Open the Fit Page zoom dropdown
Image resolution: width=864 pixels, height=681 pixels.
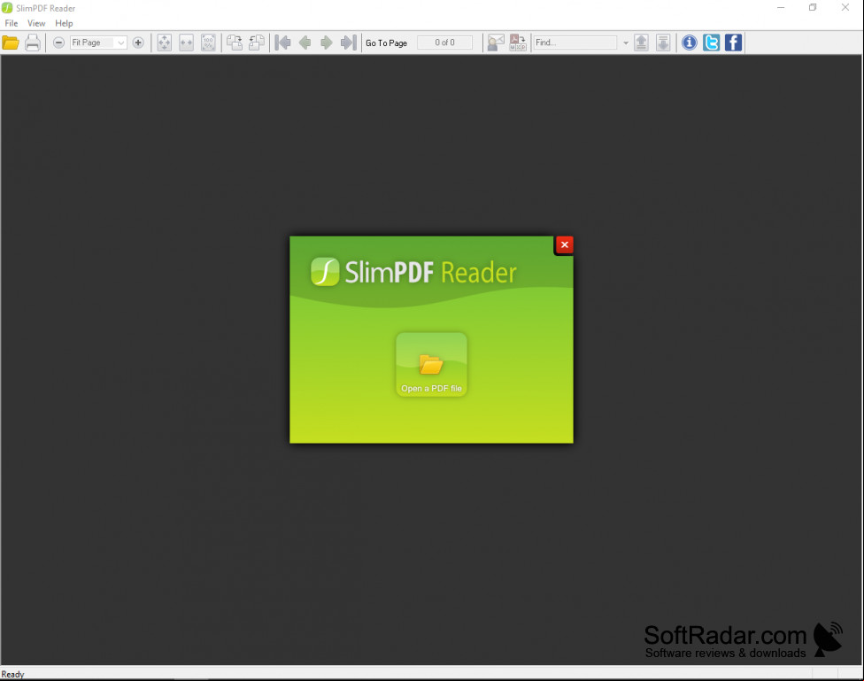[98, 43]
